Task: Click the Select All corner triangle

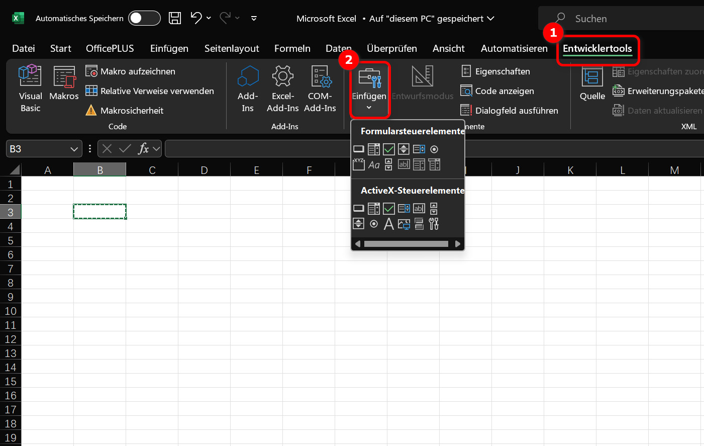Action: (15, 169)
